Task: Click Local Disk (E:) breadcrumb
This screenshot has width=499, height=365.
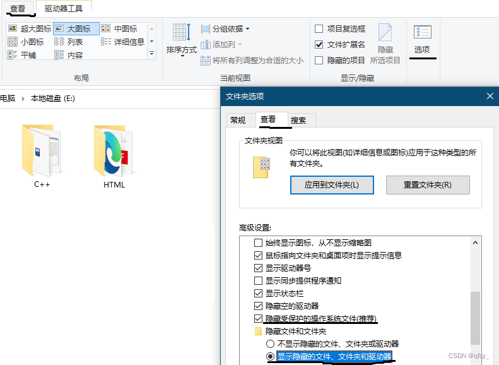Action: pyautogui.click(x=52, y=99)
